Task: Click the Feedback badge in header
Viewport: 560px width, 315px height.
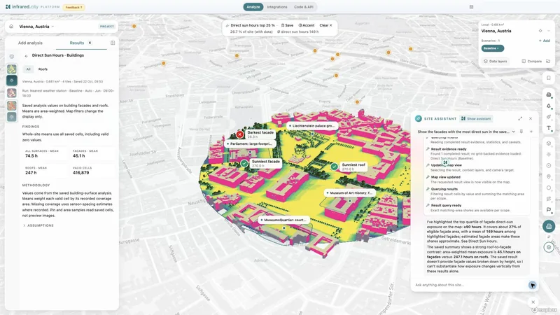Action: [73, 7]
